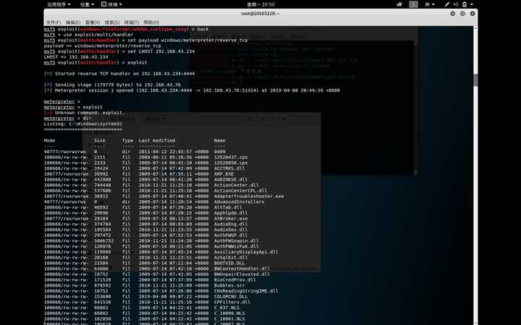Viewport: 521px width, 325px height.
Task: Click the 'Listing: C:\Windows\system32' line
Action: 82,123
